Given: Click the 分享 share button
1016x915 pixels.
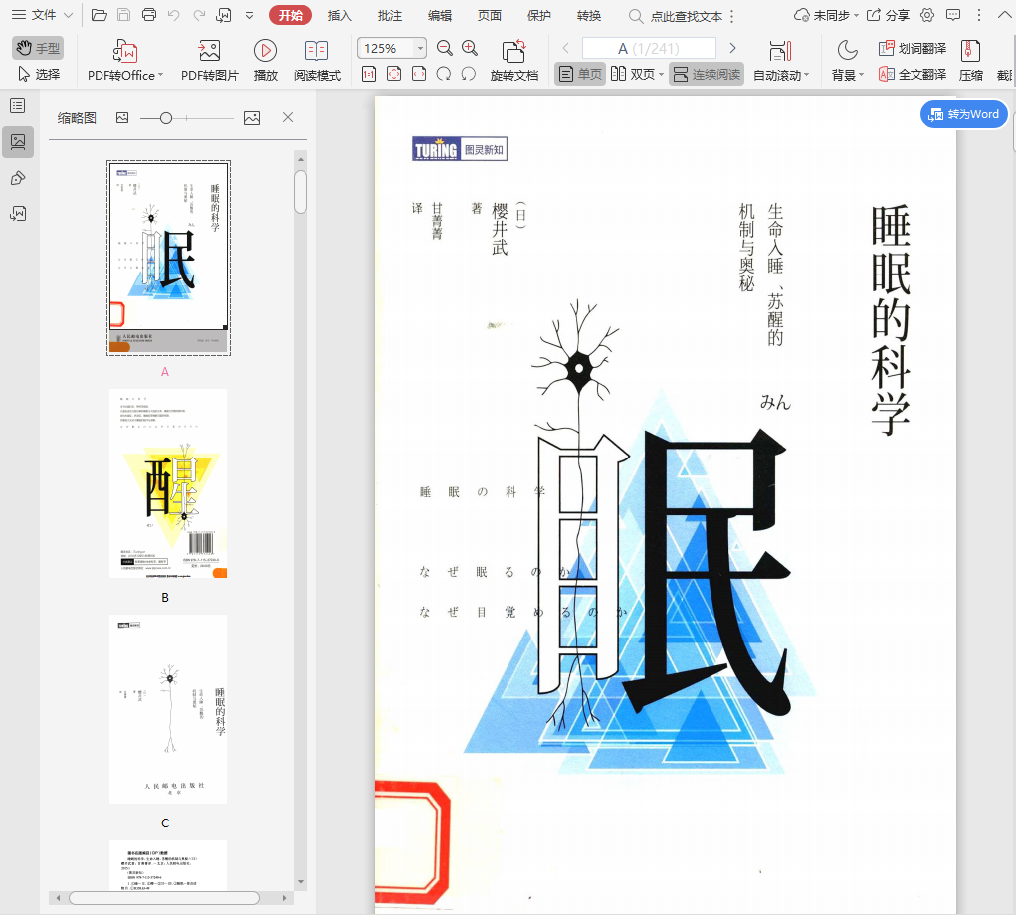Looking at the screenshot, I should [x=889, y=16].
